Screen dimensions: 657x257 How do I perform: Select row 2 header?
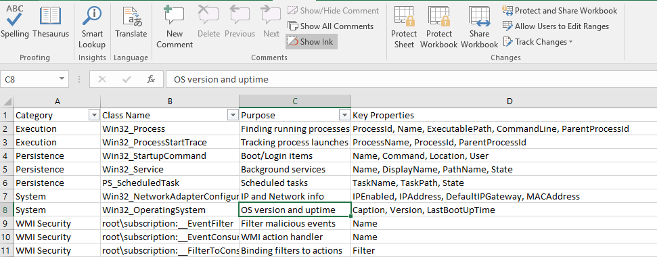point(7,129)
